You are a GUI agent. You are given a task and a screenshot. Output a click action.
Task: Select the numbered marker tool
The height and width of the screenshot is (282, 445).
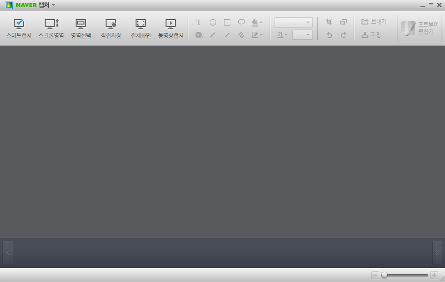(199, 35)
